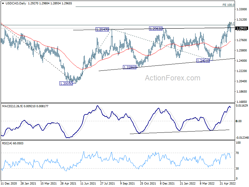The height and width of the screenshot is (187, 249).
Task: Select the 1.20050 bottom price label
Action: [66, 84]
